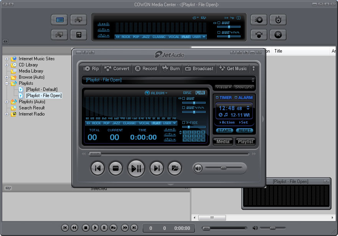This screenshot has width=338, height=236.
Task: Click the play button in Media Center bottom bar
Action: [x=95, y=228]
